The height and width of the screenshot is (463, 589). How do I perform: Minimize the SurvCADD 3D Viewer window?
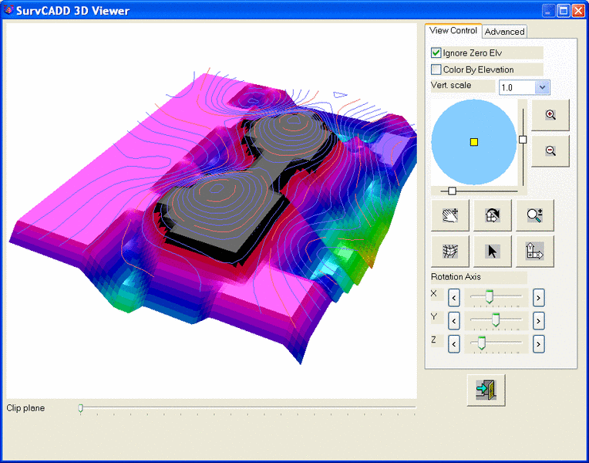tap(548, 11)
